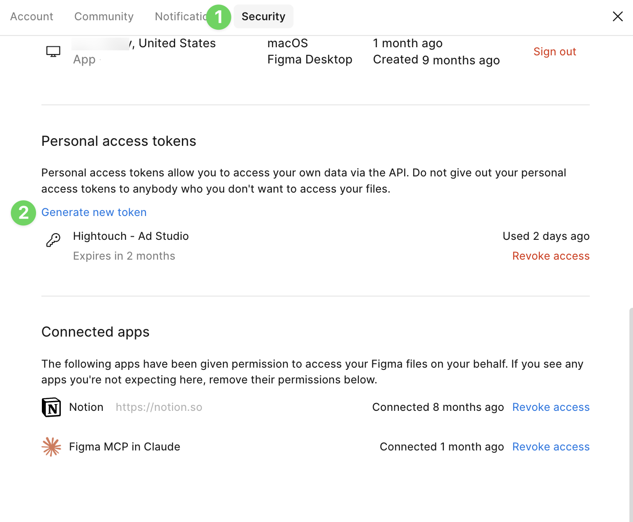Revoke access for Notion app
This screenshot has height=522, width=633.
pos(551,407)
